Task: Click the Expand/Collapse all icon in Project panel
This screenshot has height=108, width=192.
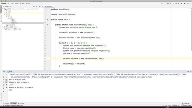Action: (x=37, y=6)
